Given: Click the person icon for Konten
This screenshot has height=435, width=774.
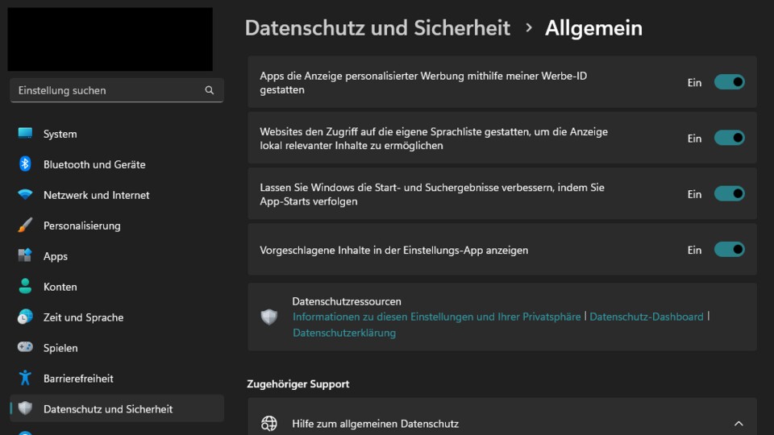Looking at the screenshot, I should click(x=25, y=286).
